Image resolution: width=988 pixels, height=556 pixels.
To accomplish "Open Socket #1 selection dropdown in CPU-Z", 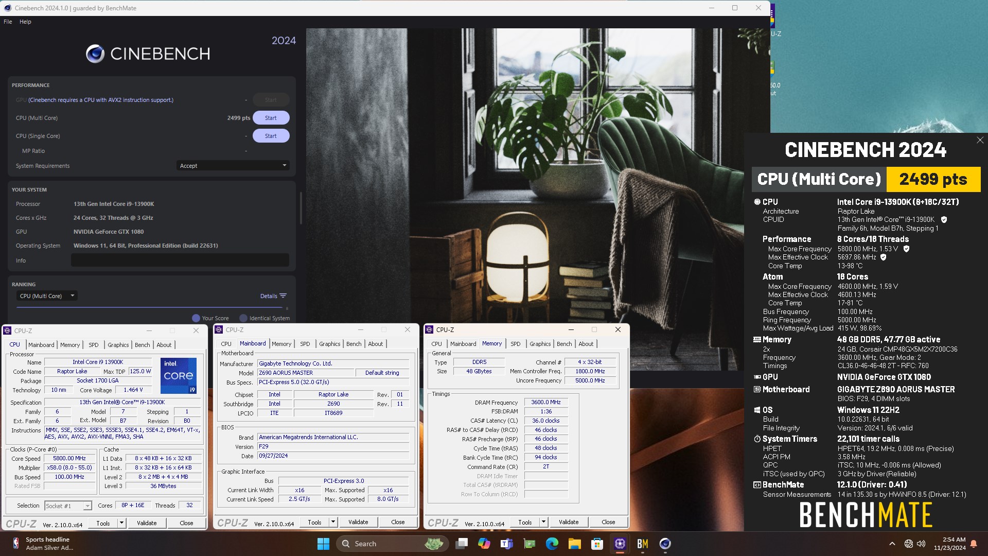I will point(68,506).
